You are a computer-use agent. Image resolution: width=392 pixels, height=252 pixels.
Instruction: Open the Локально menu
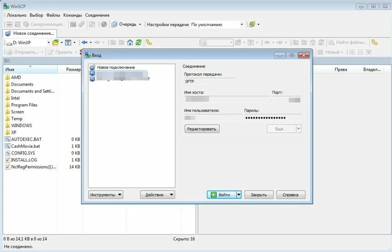(16, 15)
